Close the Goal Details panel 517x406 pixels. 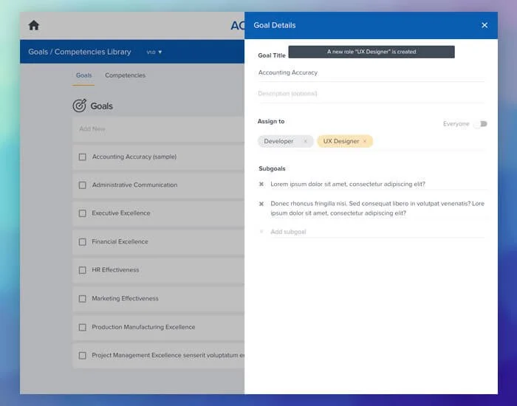[485, 25]
